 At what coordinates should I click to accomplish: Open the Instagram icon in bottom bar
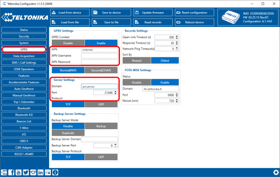(x=33, y=172)
